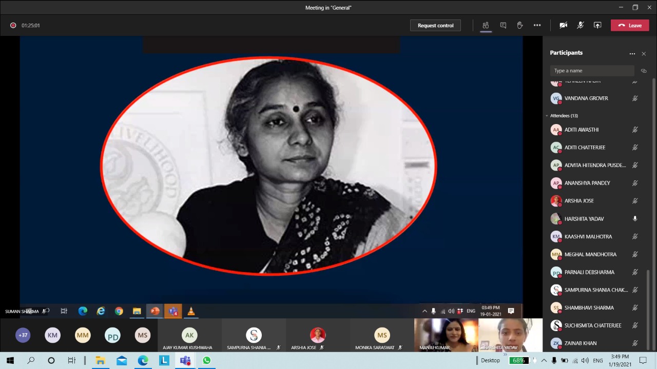Click the Share content icon
This screenshot has width=657, height=369.
click(x=597, y=25)
